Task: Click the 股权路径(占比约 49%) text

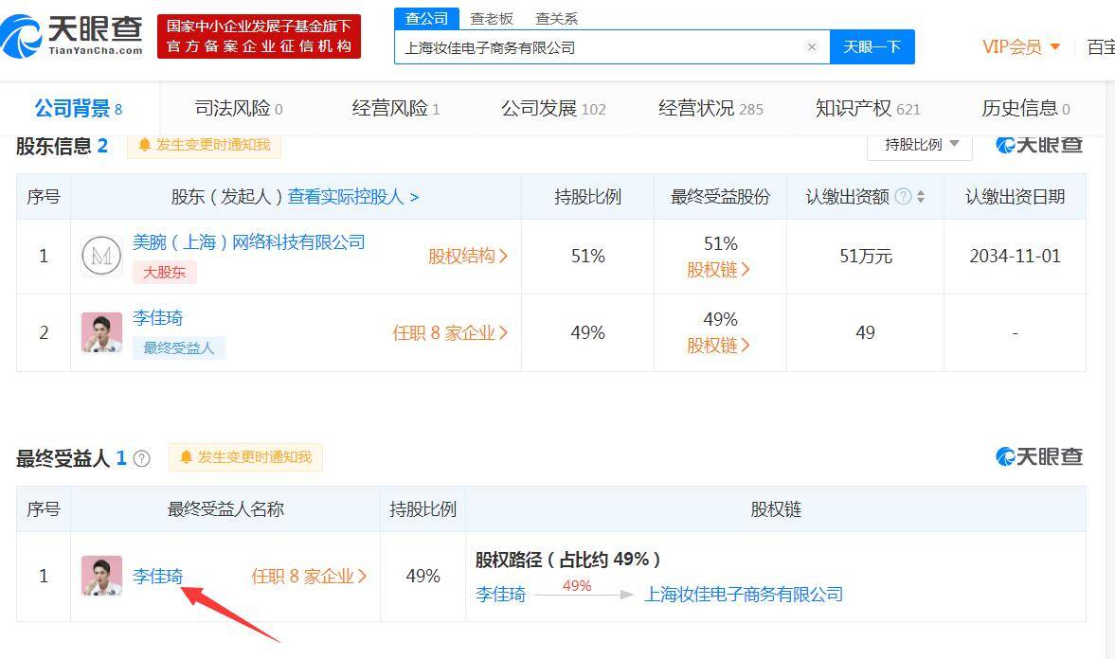Action: pos(568,561)
